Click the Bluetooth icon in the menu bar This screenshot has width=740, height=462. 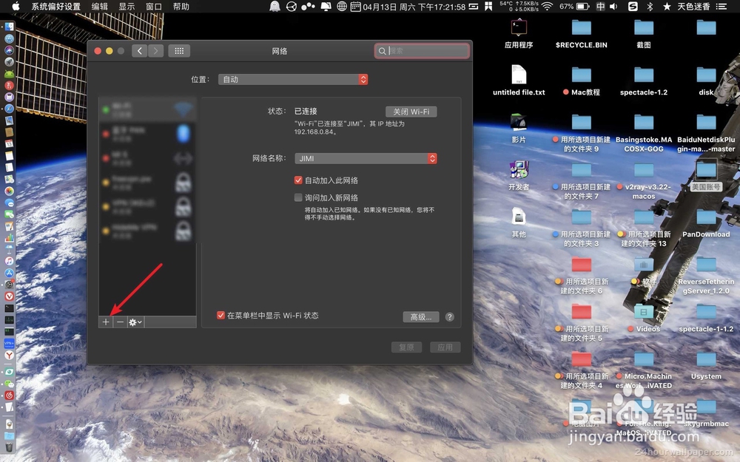point(650,6)
